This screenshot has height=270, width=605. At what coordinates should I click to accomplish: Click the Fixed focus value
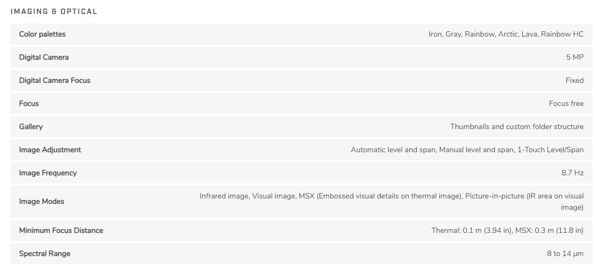click(x=574, y=81)
